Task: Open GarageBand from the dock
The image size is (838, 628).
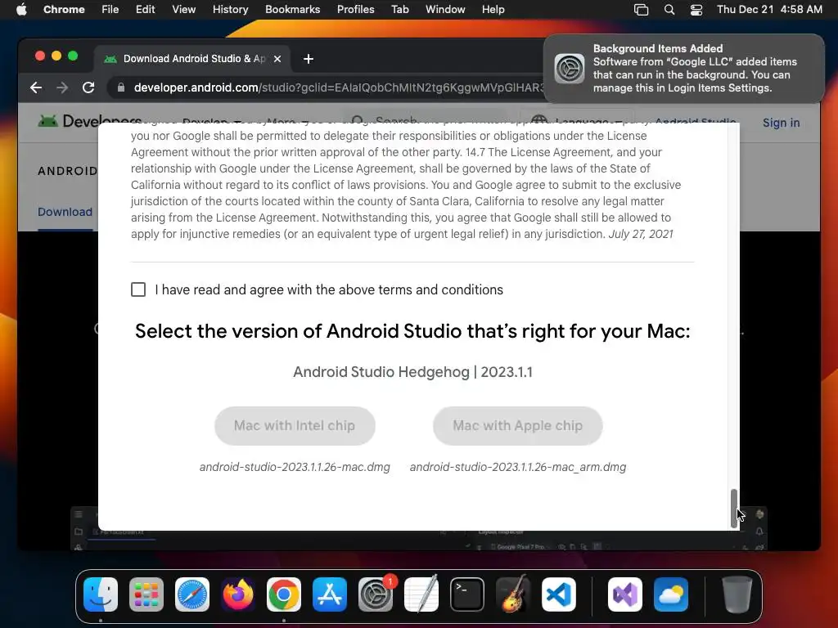Action: pyautogui.click(x=513, y=594)
